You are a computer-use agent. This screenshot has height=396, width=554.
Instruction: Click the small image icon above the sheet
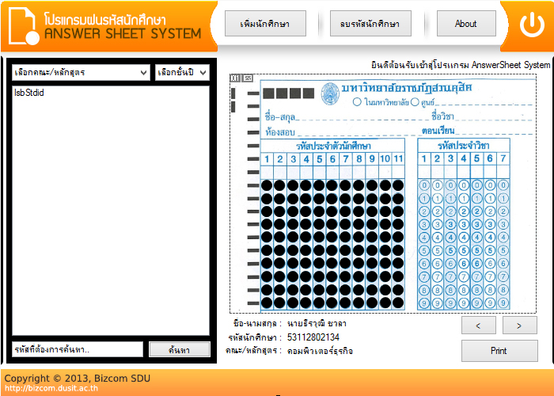click(x=248, y=78)
